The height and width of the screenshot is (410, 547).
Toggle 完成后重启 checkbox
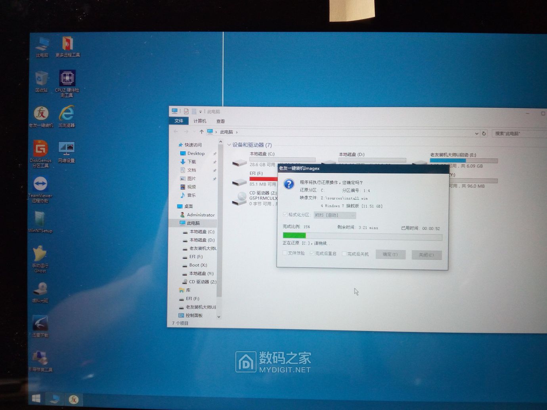coord(312,253)
